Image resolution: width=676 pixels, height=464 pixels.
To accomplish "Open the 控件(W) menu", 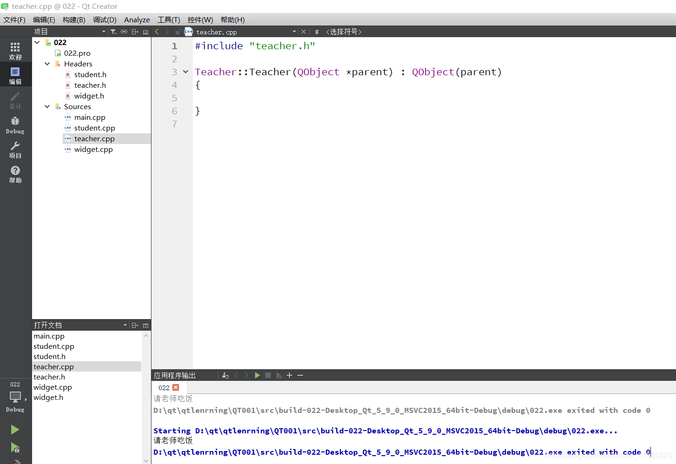I will click(200, 20).
